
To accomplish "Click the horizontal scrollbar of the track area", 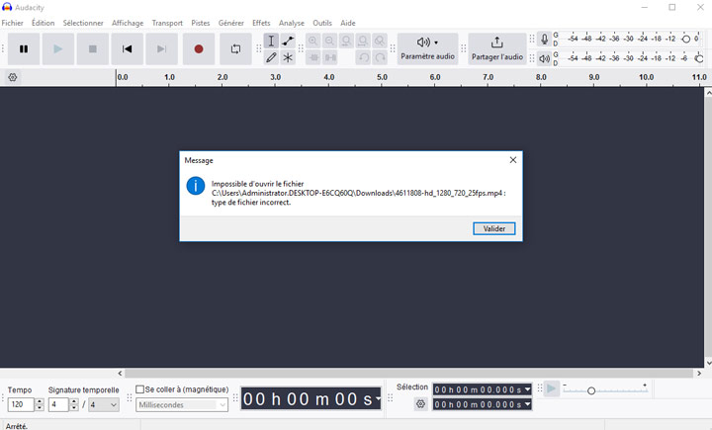I will click(408, 374).
